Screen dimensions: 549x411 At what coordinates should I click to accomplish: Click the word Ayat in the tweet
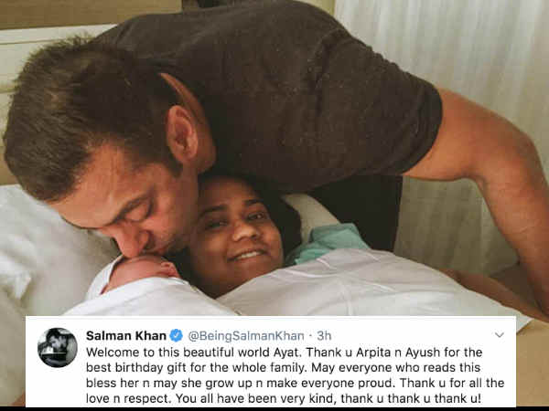click(286, 352)
